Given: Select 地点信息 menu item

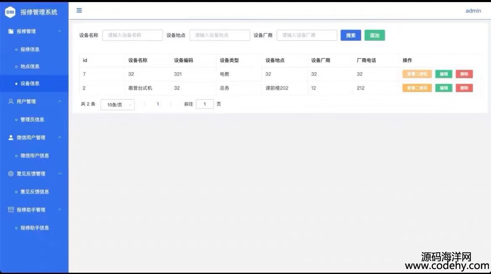Looking at the screenshot, I should 30,67.
